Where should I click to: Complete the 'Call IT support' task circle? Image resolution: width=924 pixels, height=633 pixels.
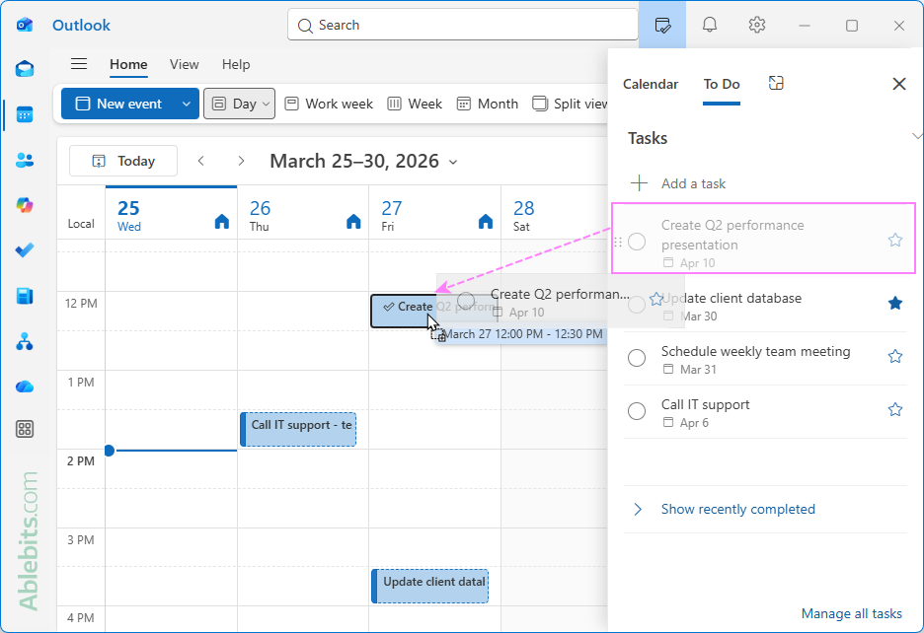coord(637,411)
